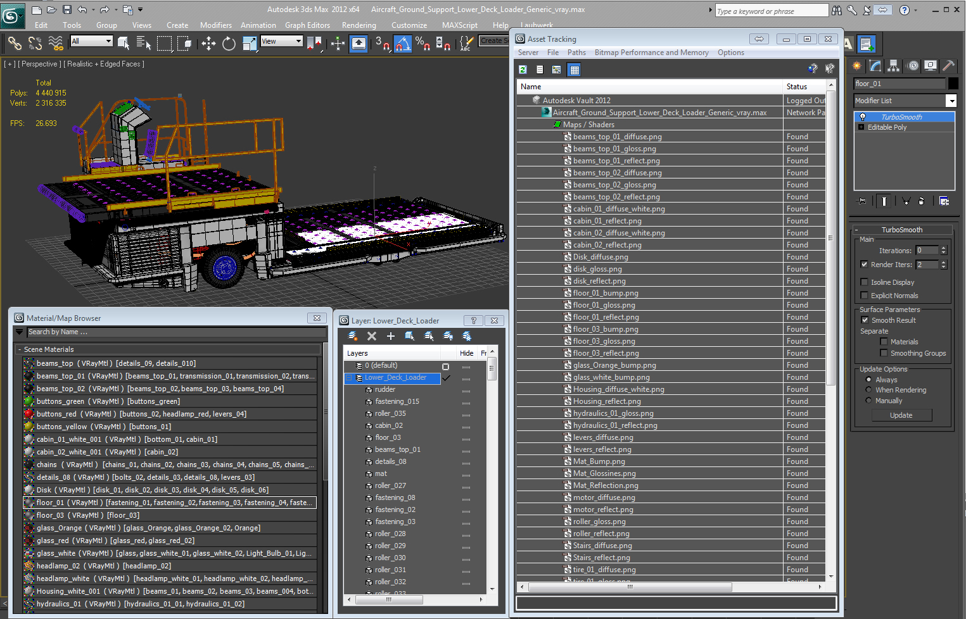Viewport: 966px width, 619px height.
Task: Open the Motion command panel tab
Action: tap(912, 65)
